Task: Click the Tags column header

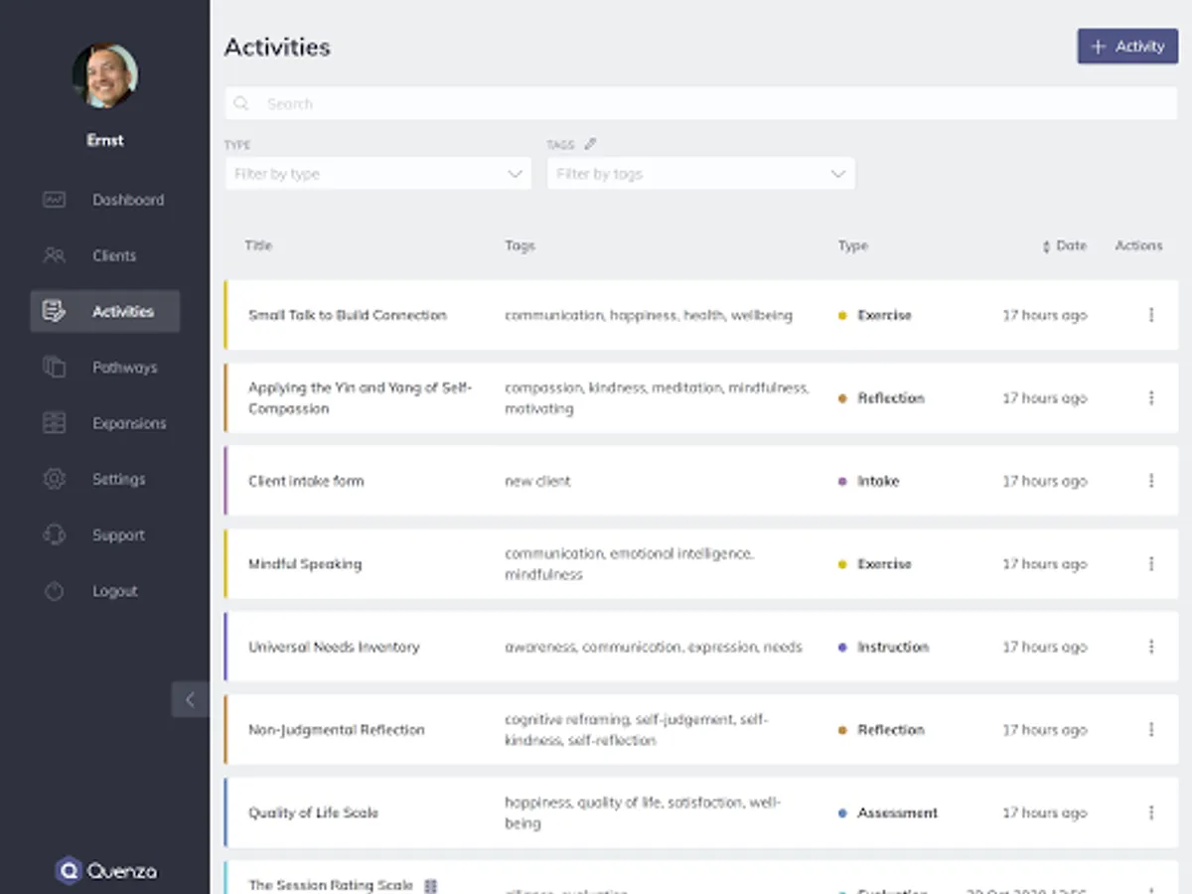Action: [x=520, y=245]
